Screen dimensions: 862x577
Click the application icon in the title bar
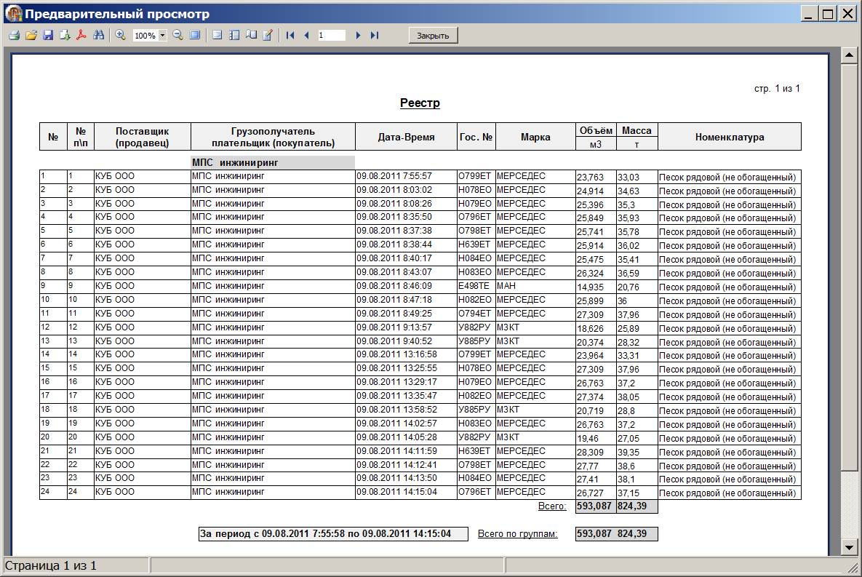click(14, 14)
